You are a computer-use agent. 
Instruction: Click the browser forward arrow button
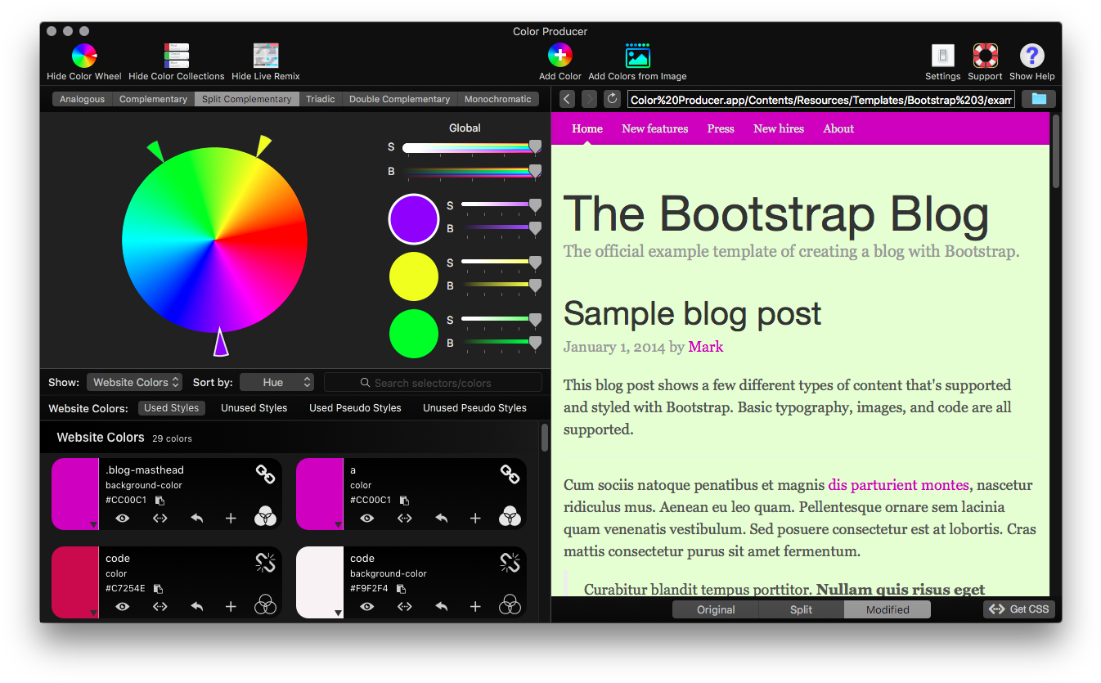point(589,99)
